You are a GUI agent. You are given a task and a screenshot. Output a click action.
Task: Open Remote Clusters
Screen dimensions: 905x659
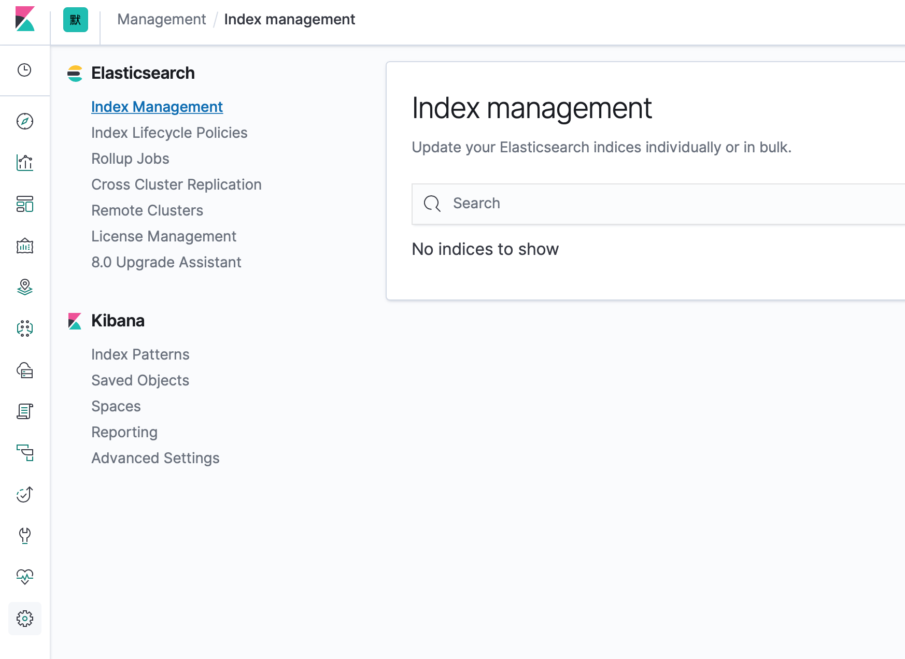click(147, 210)
